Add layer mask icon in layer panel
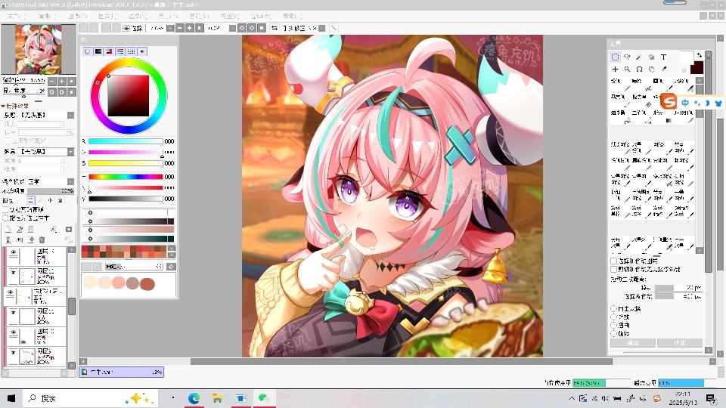 click(69, 230)
